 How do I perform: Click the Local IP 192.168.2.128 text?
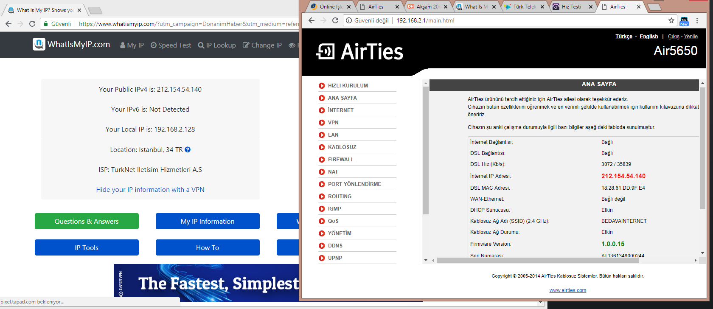[150, 129]
